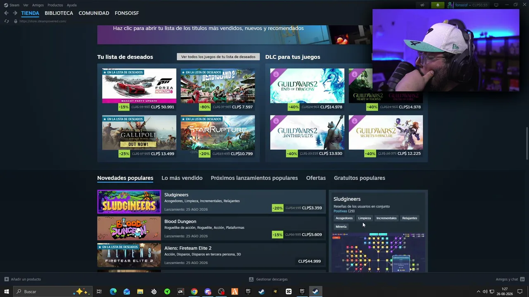Open the Aliens: Fireteam Elite 2 title

click(188, 248)
